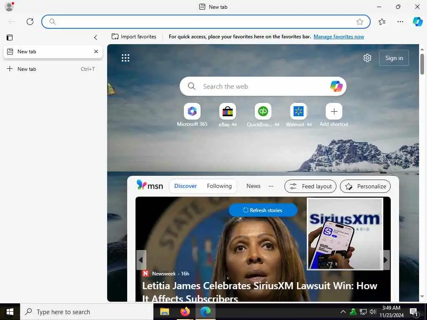The width and height of the screenshot is (427, 320).
Task: Open the Feed layout options
Action: 310,186
